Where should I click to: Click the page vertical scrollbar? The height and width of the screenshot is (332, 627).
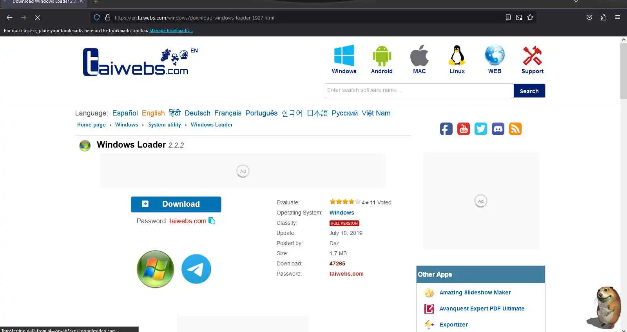623,70
